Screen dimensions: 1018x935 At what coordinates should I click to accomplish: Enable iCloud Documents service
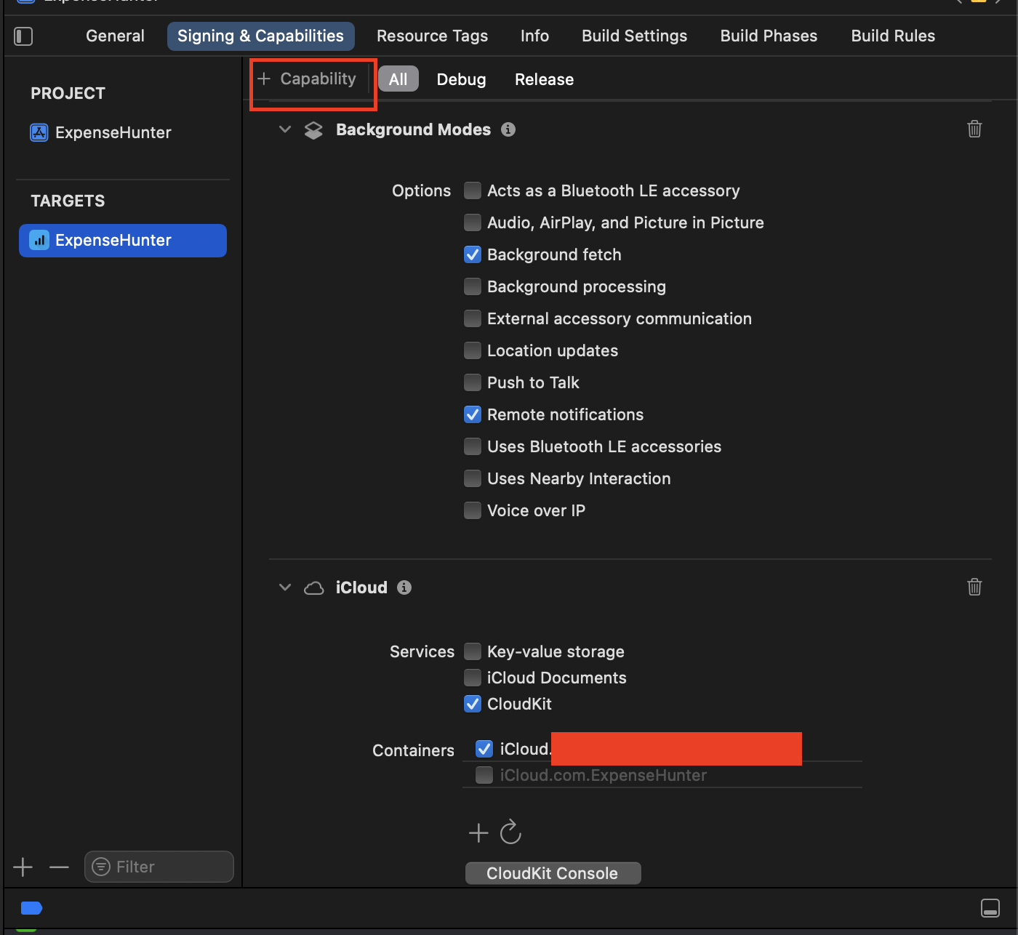(473, 678)
